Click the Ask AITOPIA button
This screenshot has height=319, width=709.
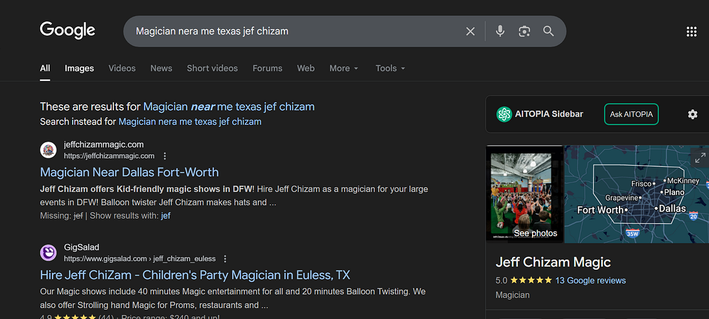(631, 114)
